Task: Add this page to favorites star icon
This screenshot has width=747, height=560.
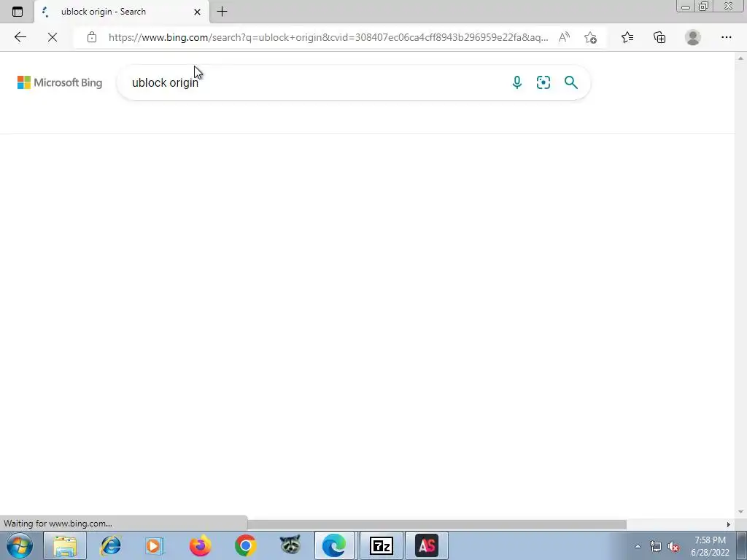Action: pos(590,37)
